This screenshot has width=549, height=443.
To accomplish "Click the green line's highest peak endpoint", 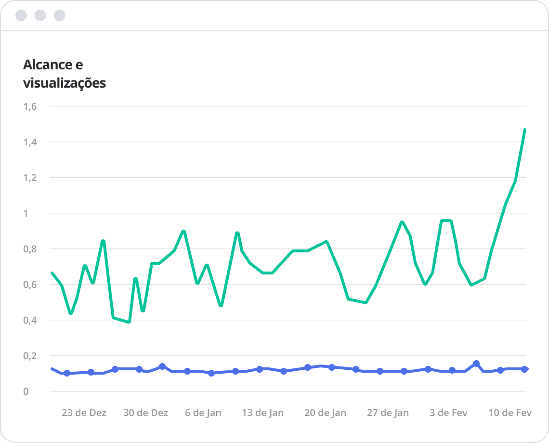I will point(524,130).
